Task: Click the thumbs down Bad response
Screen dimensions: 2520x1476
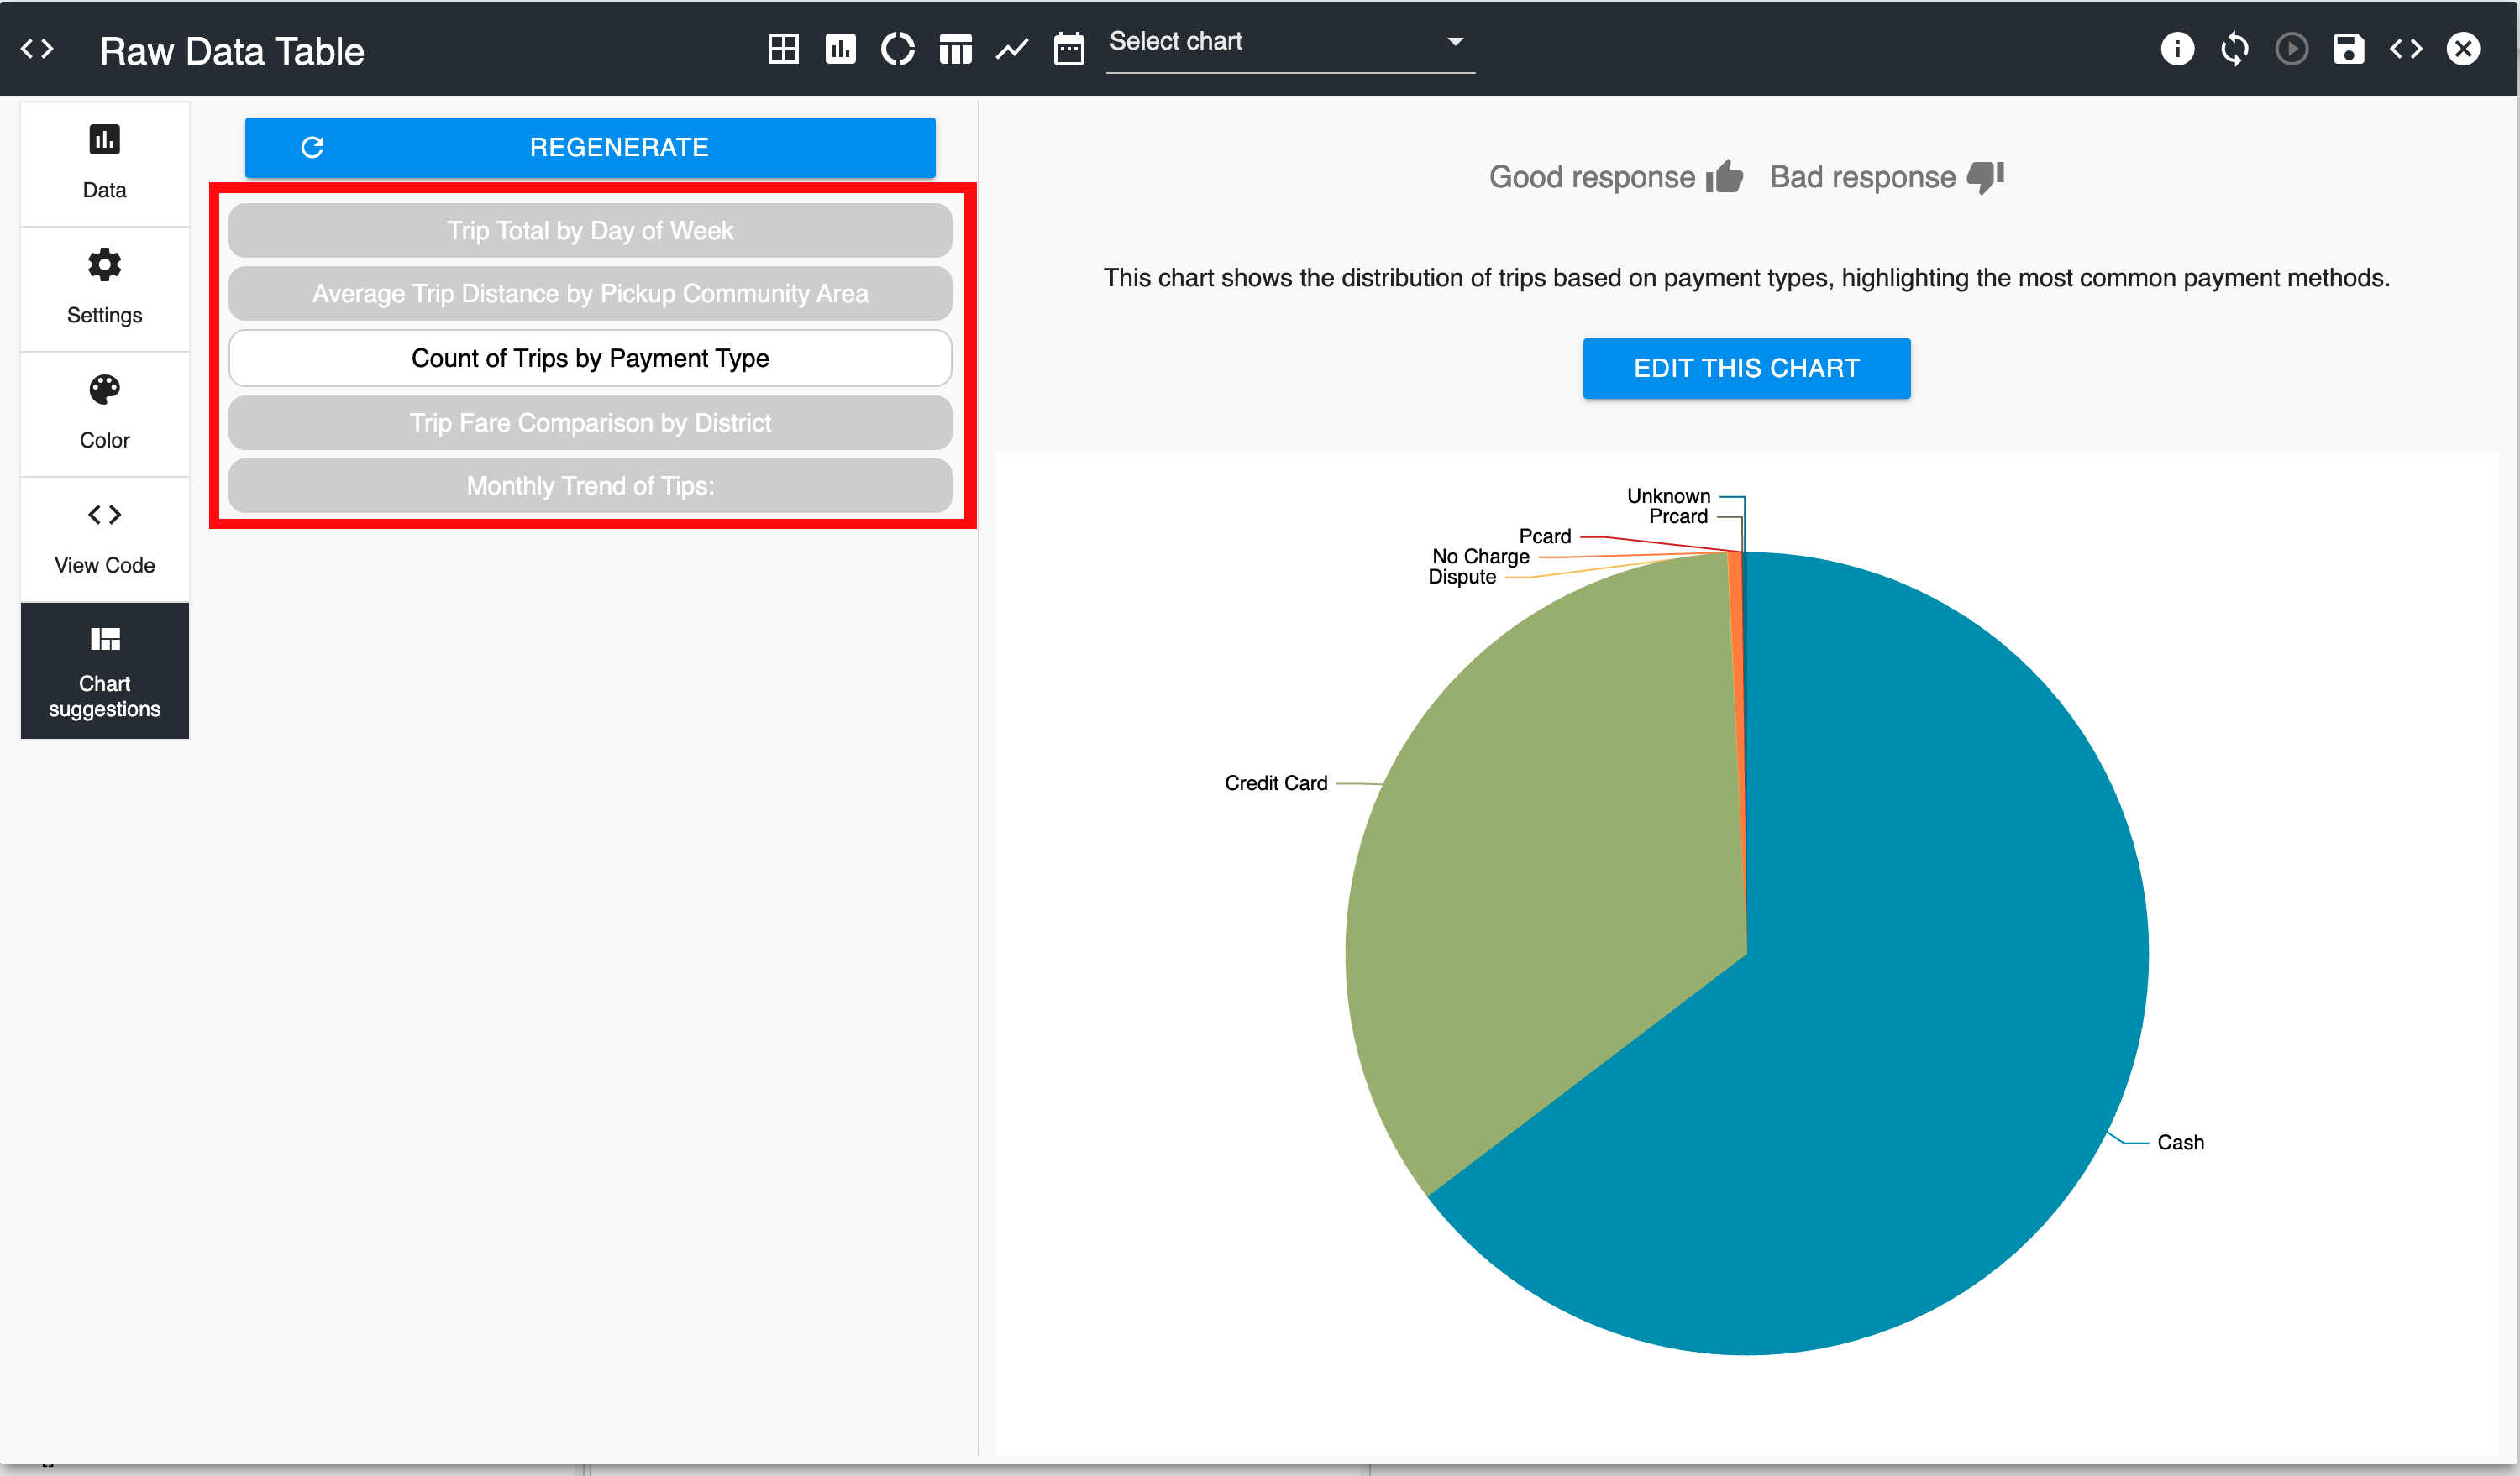Action: pos(1985,177)
